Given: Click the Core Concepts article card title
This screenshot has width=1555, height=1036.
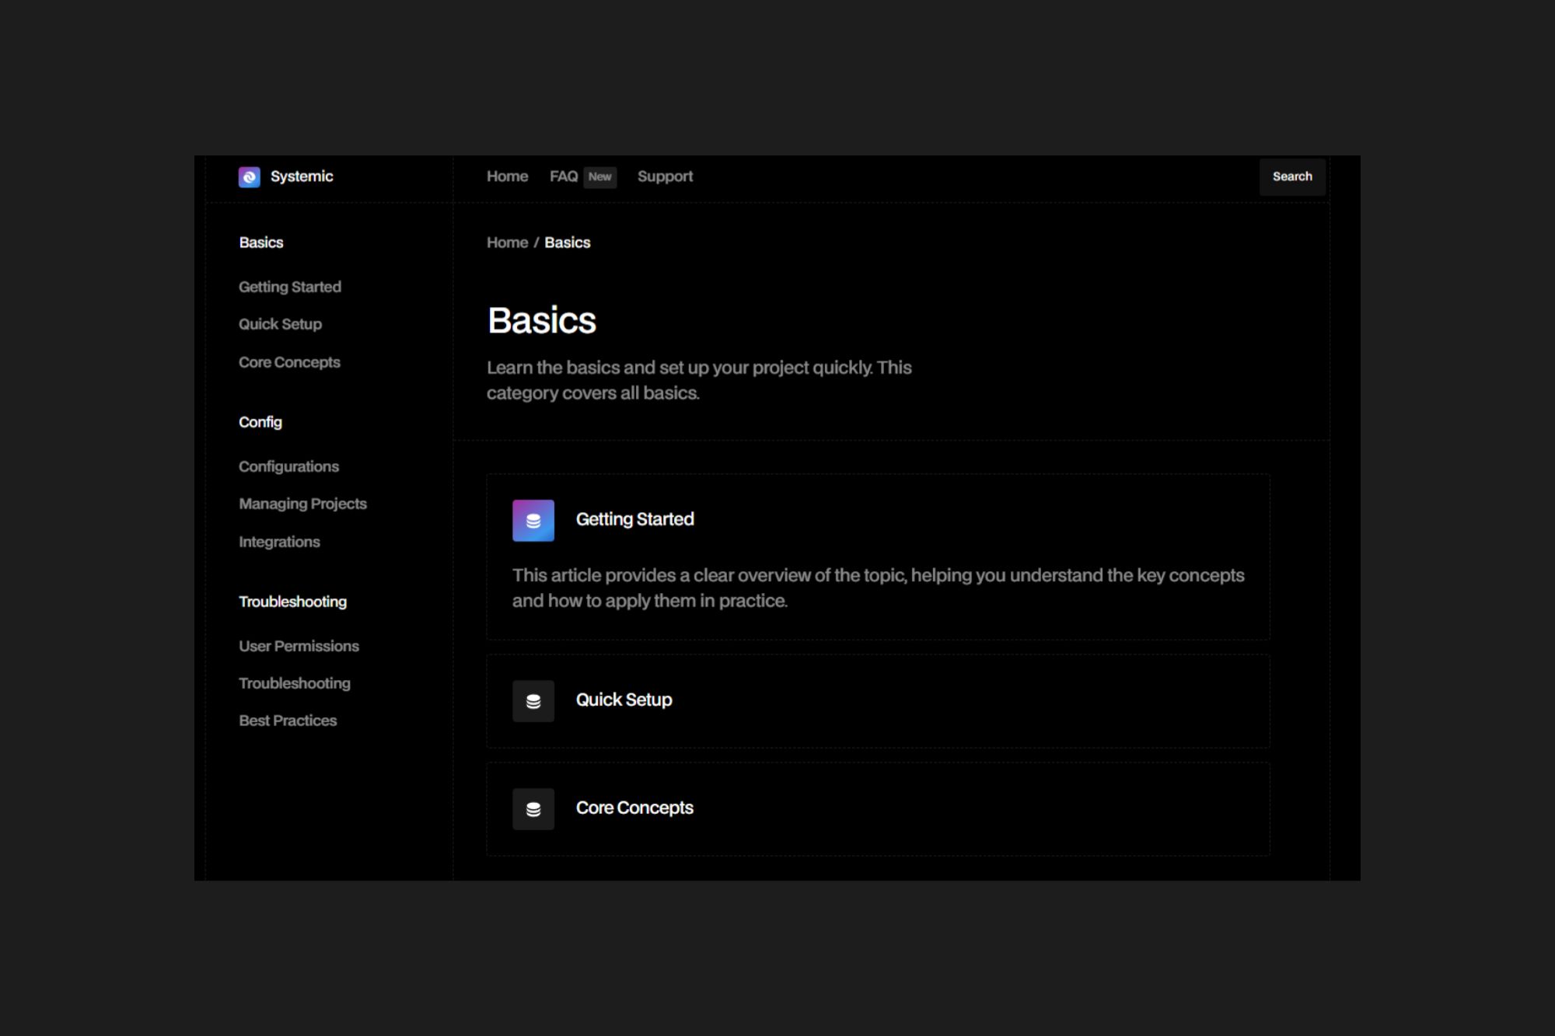Looking at the screenshot, I should [634, 808].
